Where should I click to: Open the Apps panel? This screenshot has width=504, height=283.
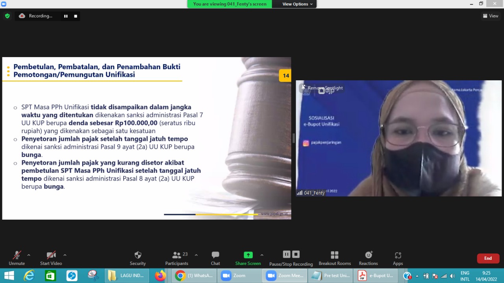click(x=398, y=258)
